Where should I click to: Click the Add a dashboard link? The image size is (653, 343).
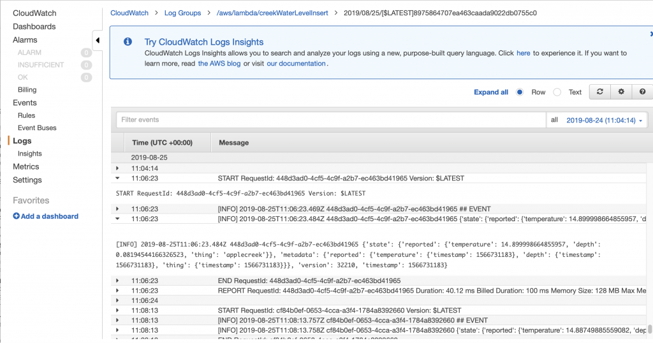click(50, 216)
